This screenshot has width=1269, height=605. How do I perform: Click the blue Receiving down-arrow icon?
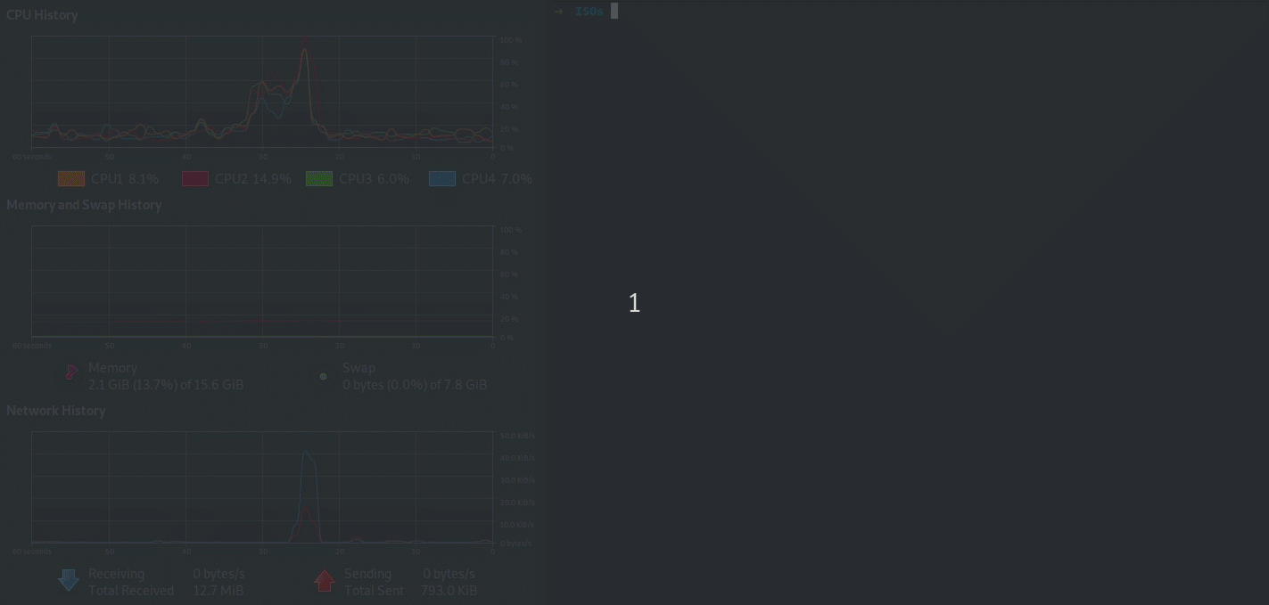coord(69,581)
